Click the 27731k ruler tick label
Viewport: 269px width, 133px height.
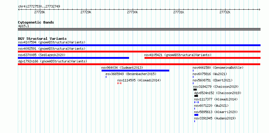(x=179, y=12)
